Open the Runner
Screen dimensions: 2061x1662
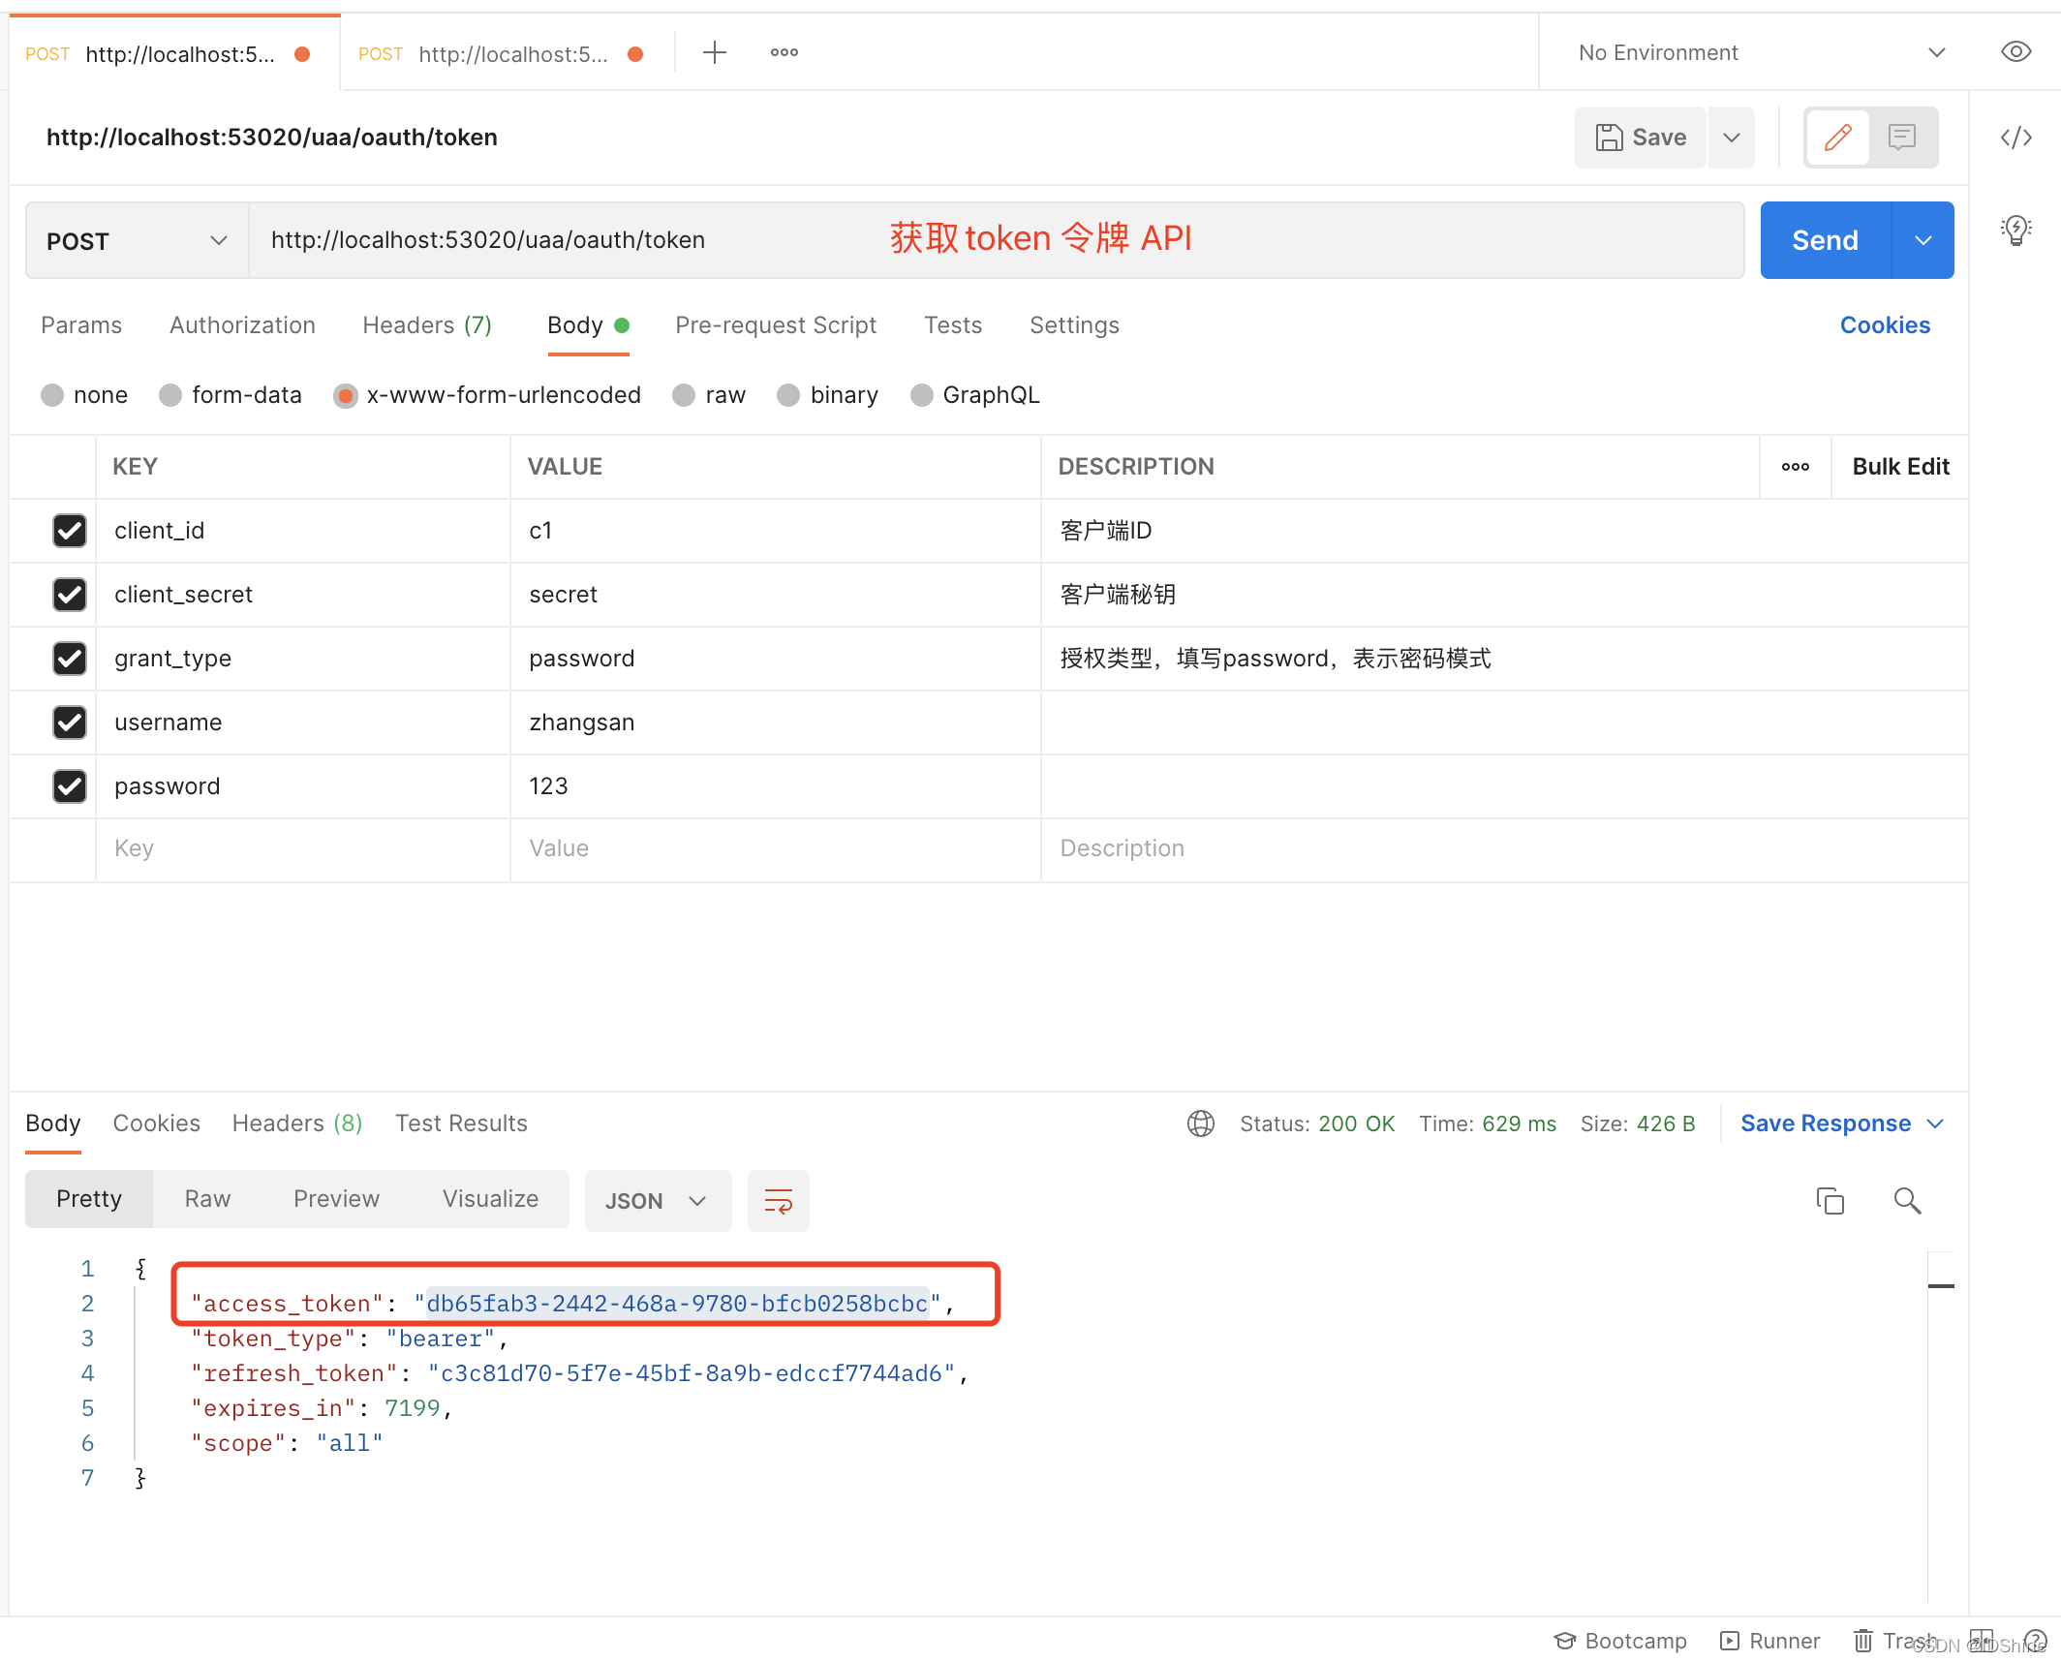pos(1769,1641)
